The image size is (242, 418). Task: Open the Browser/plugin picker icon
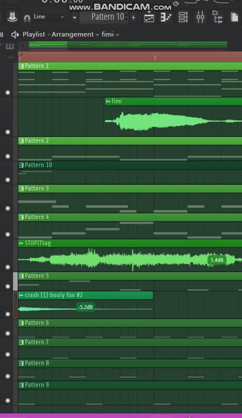coord(218,18)
